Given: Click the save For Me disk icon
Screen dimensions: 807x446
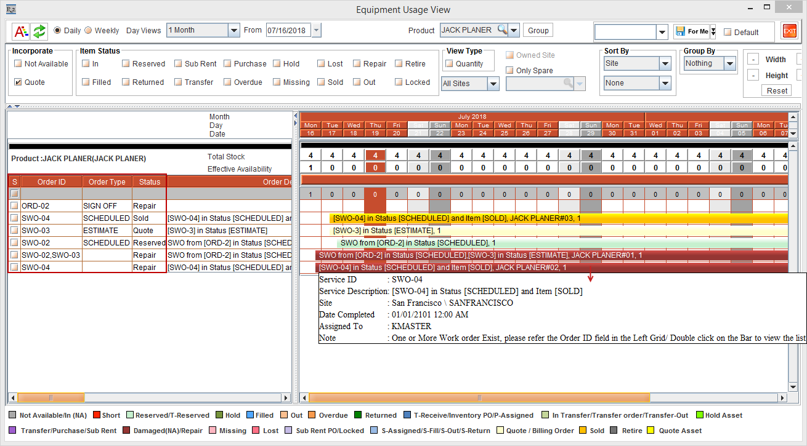Looking at the screenshot, I should pos(680,31).
